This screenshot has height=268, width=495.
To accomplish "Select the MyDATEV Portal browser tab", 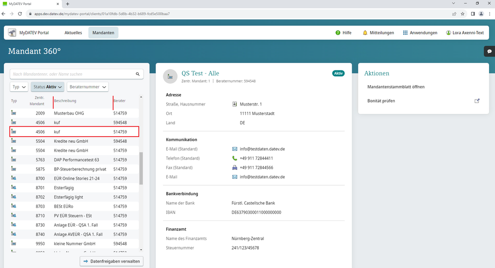I will [x=31, y=4].
